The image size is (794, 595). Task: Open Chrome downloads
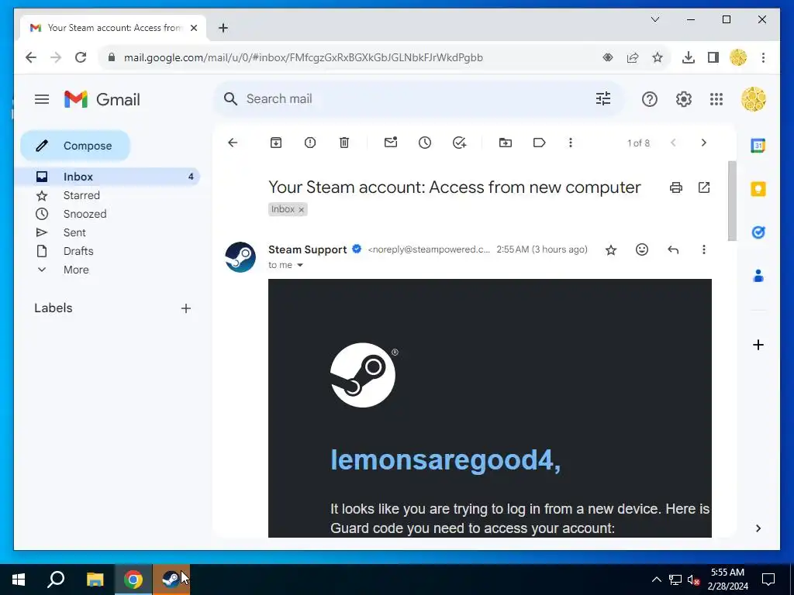(689, 57)
